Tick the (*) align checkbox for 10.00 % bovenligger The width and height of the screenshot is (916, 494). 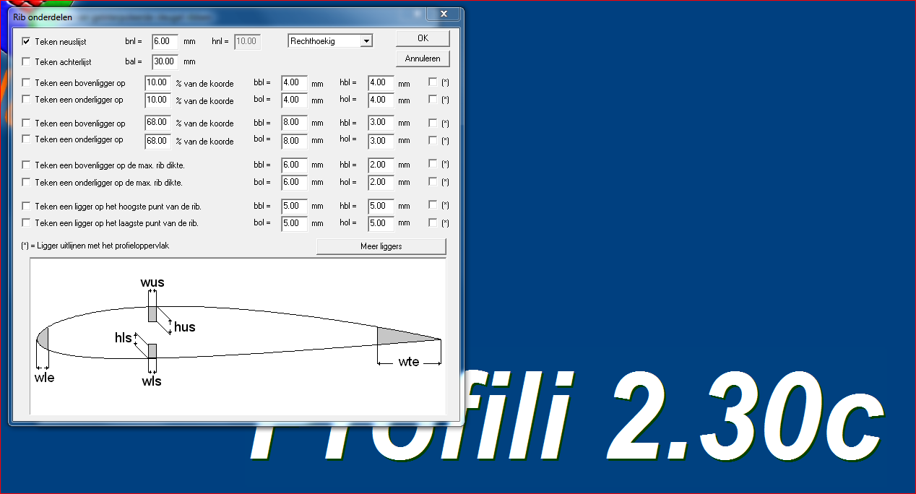(433, 82)
